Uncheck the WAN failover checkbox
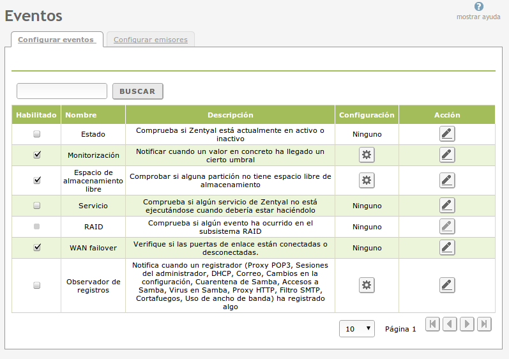 pyautogui.click(x=37, y=247)
